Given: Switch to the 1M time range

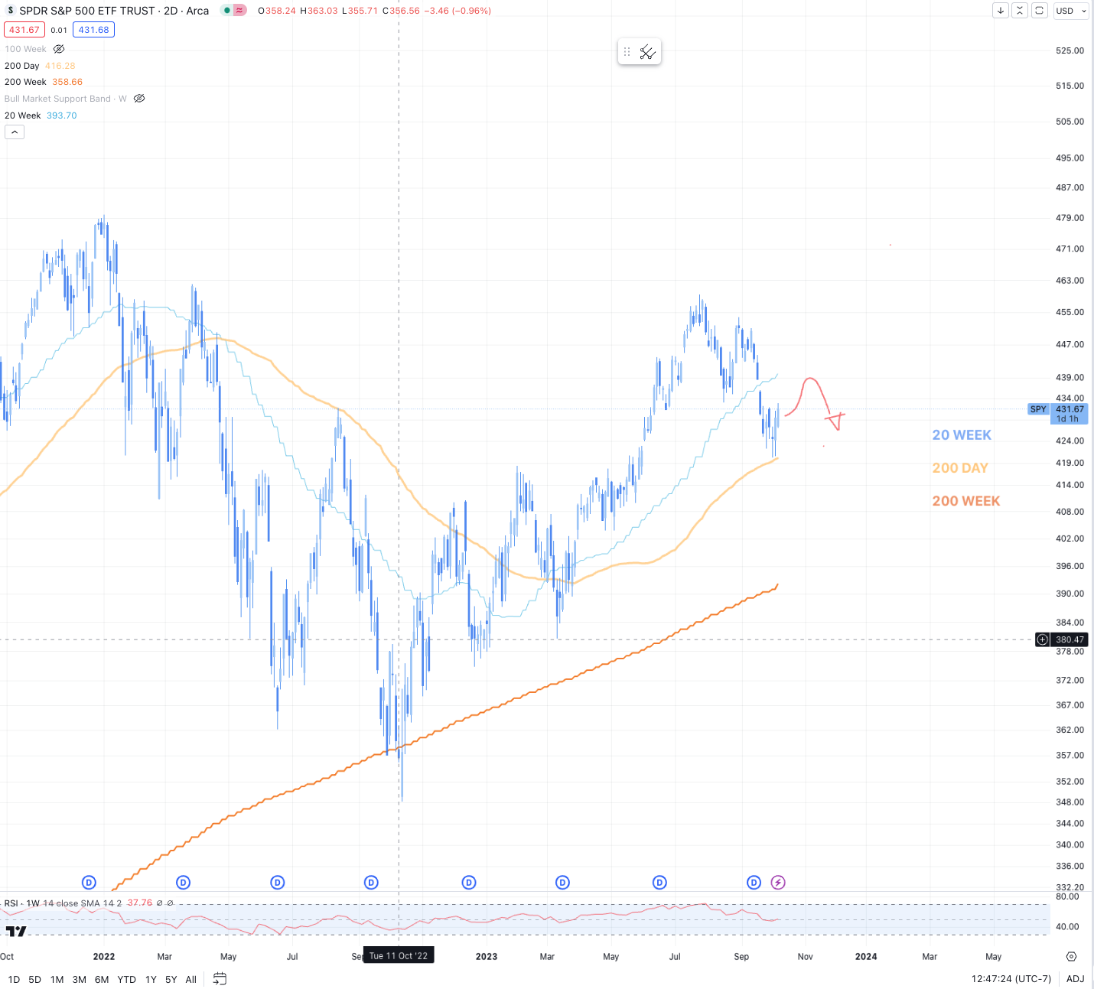Looking at the screenshot, I should [x=57, y=979].
